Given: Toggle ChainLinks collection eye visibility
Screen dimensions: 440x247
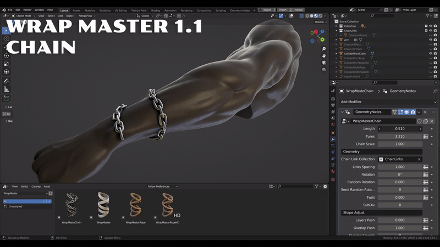Looking at the screenshot, I should tap(431, 31).
